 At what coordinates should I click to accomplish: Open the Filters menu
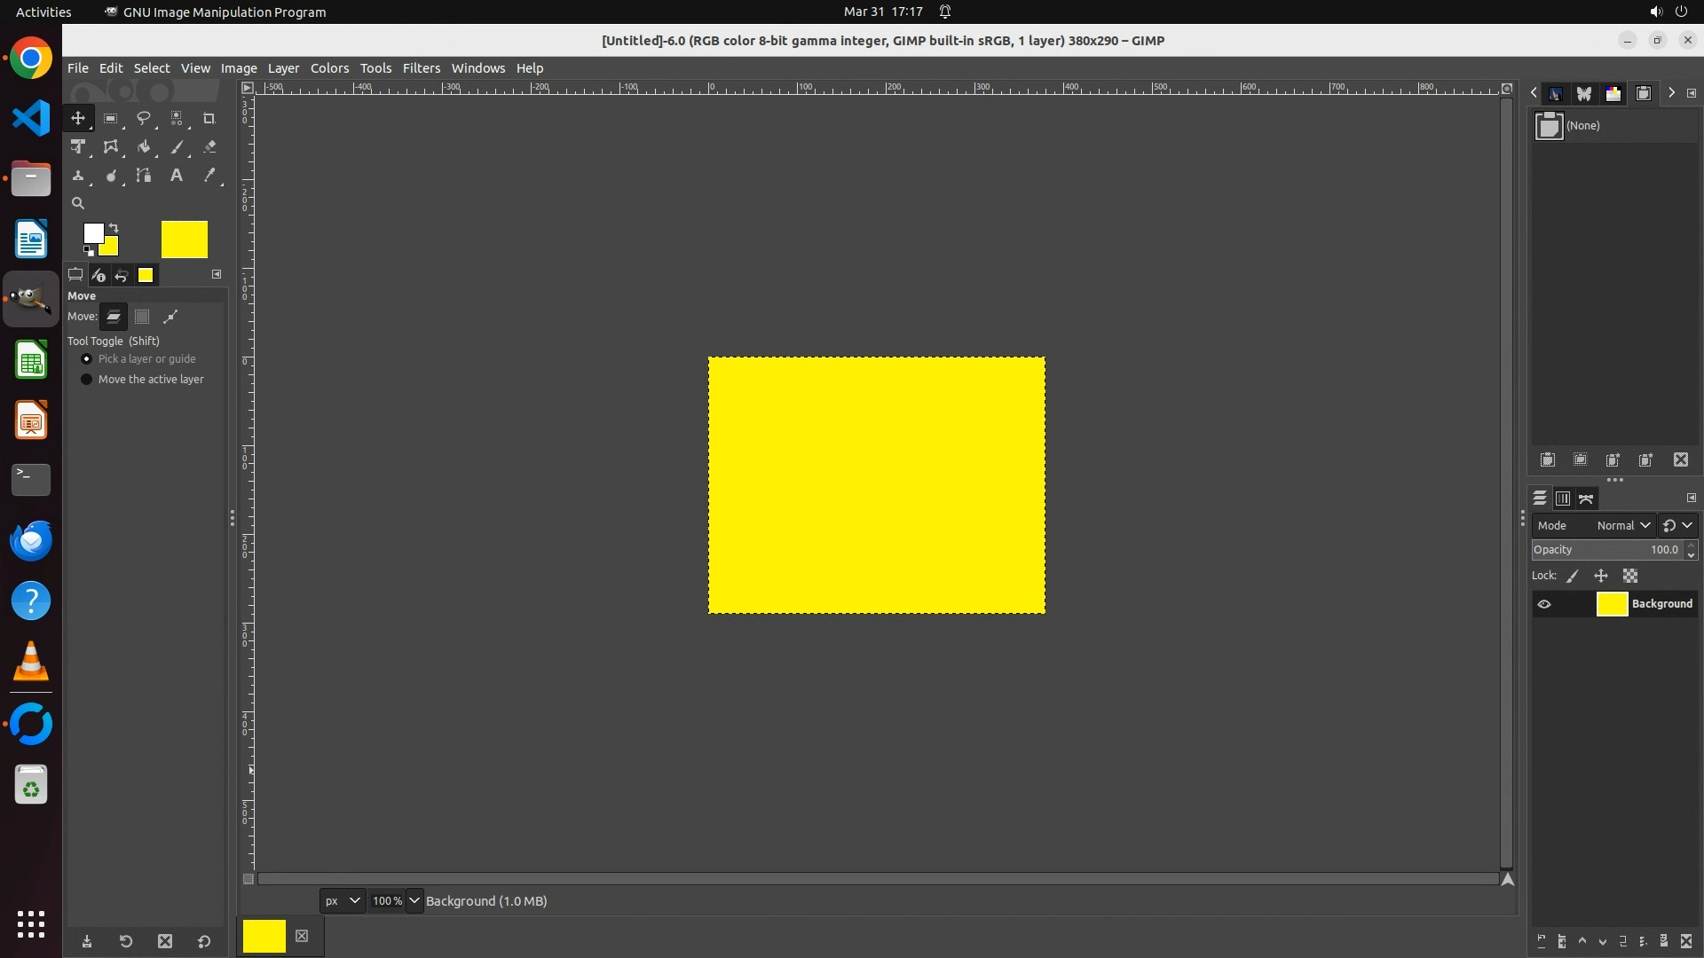click(x=421, y=68)
